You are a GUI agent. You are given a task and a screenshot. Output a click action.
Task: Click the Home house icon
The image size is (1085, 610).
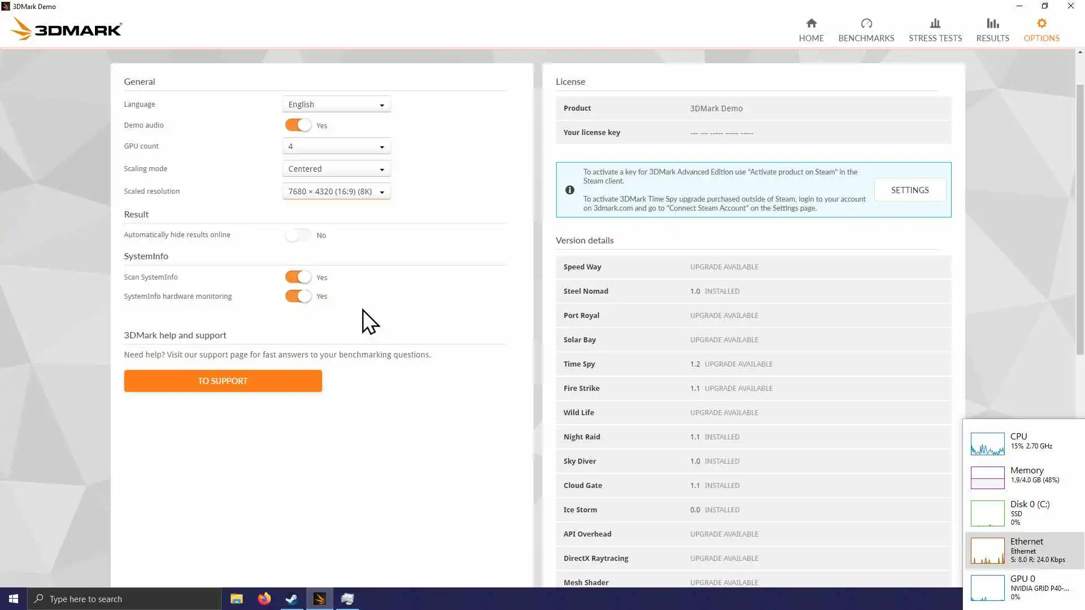(811, 23)
